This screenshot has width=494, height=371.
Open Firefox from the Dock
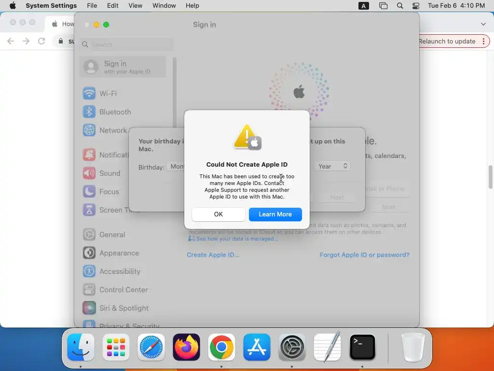coord(187,347)
